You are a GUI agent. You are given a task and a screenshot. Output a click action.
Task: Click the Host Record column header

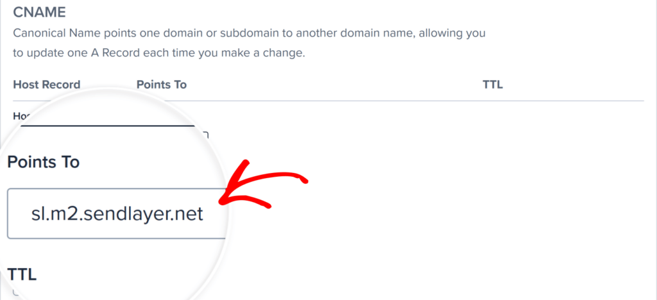tap(47, 85)
